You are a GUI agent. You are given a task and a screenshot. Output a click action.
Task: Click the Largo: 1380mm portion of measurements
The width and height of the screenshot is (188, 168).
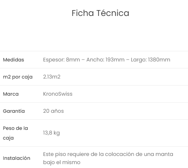pos(150,60)
